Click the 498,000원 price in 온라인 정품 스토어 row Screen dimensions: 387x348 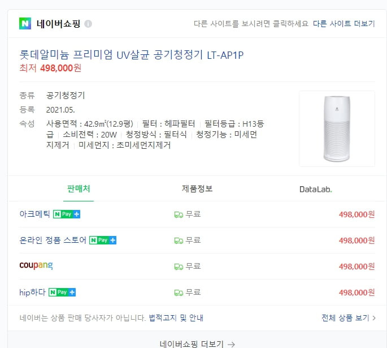356,240
